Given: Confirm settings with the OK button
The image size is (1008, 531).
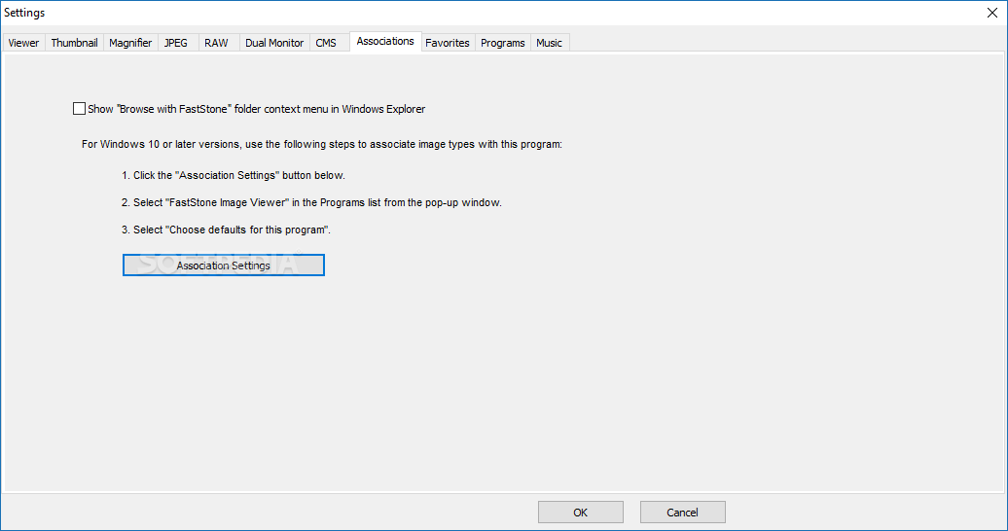Looking at the screenshot, I should [580, 513].
